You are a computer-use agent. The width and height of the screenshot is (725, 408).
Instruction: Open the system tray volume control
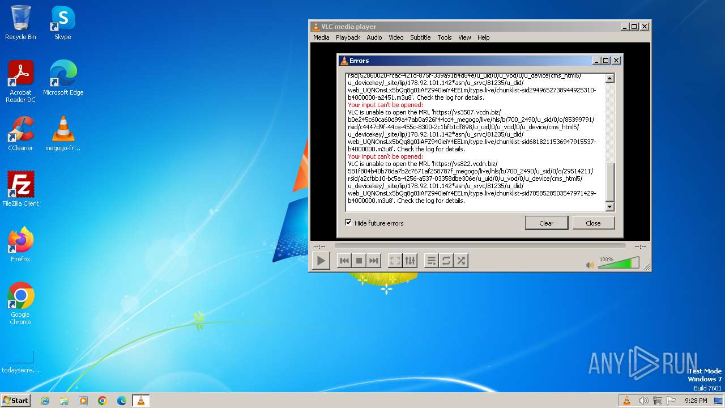tap(643, 401)
